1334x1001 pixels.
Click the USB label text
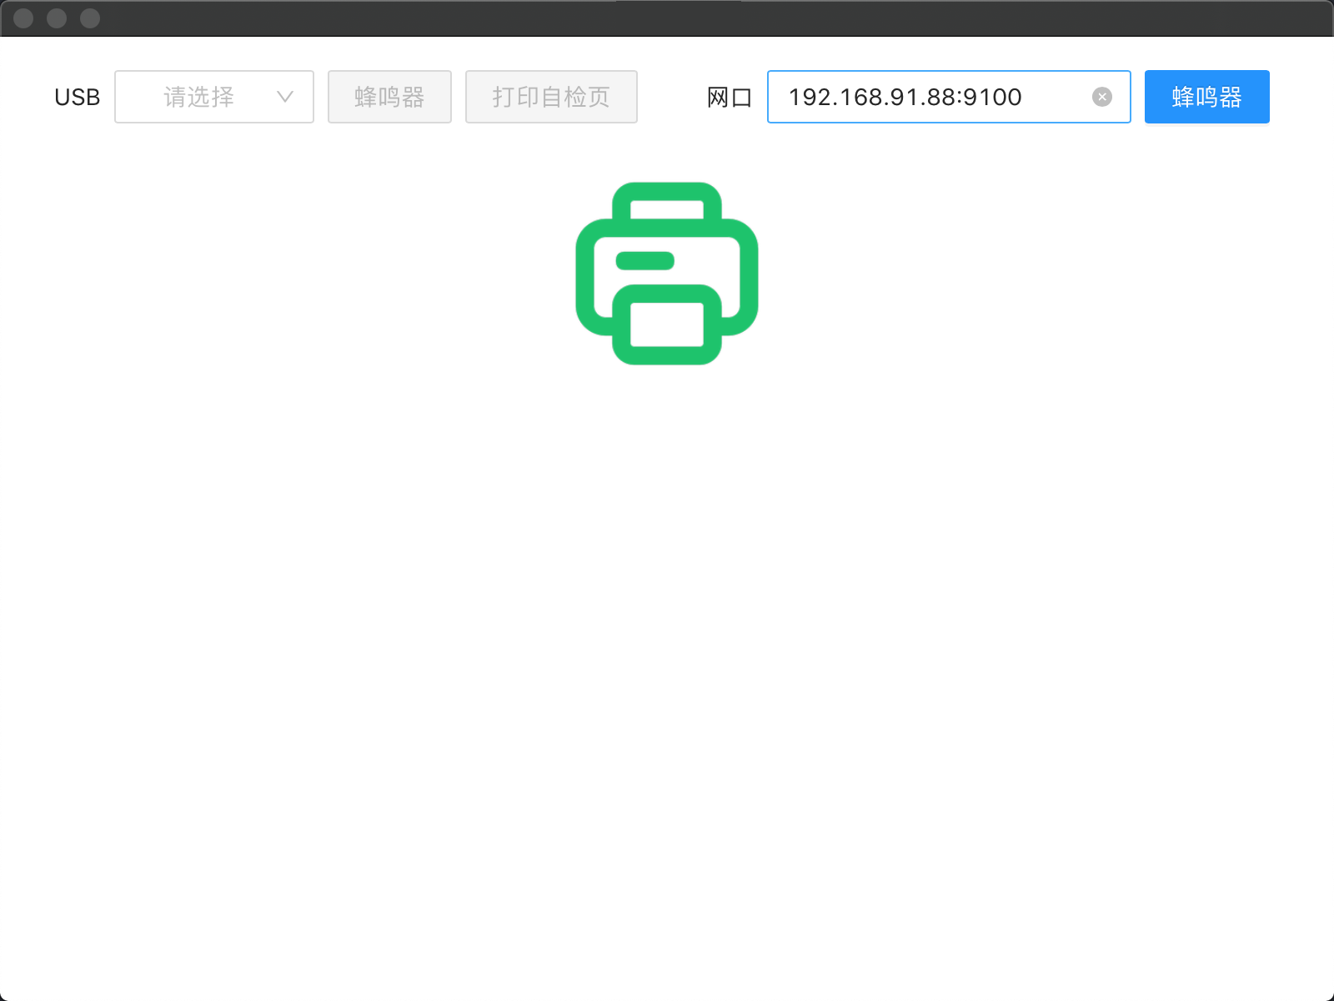tap(77, 98)
